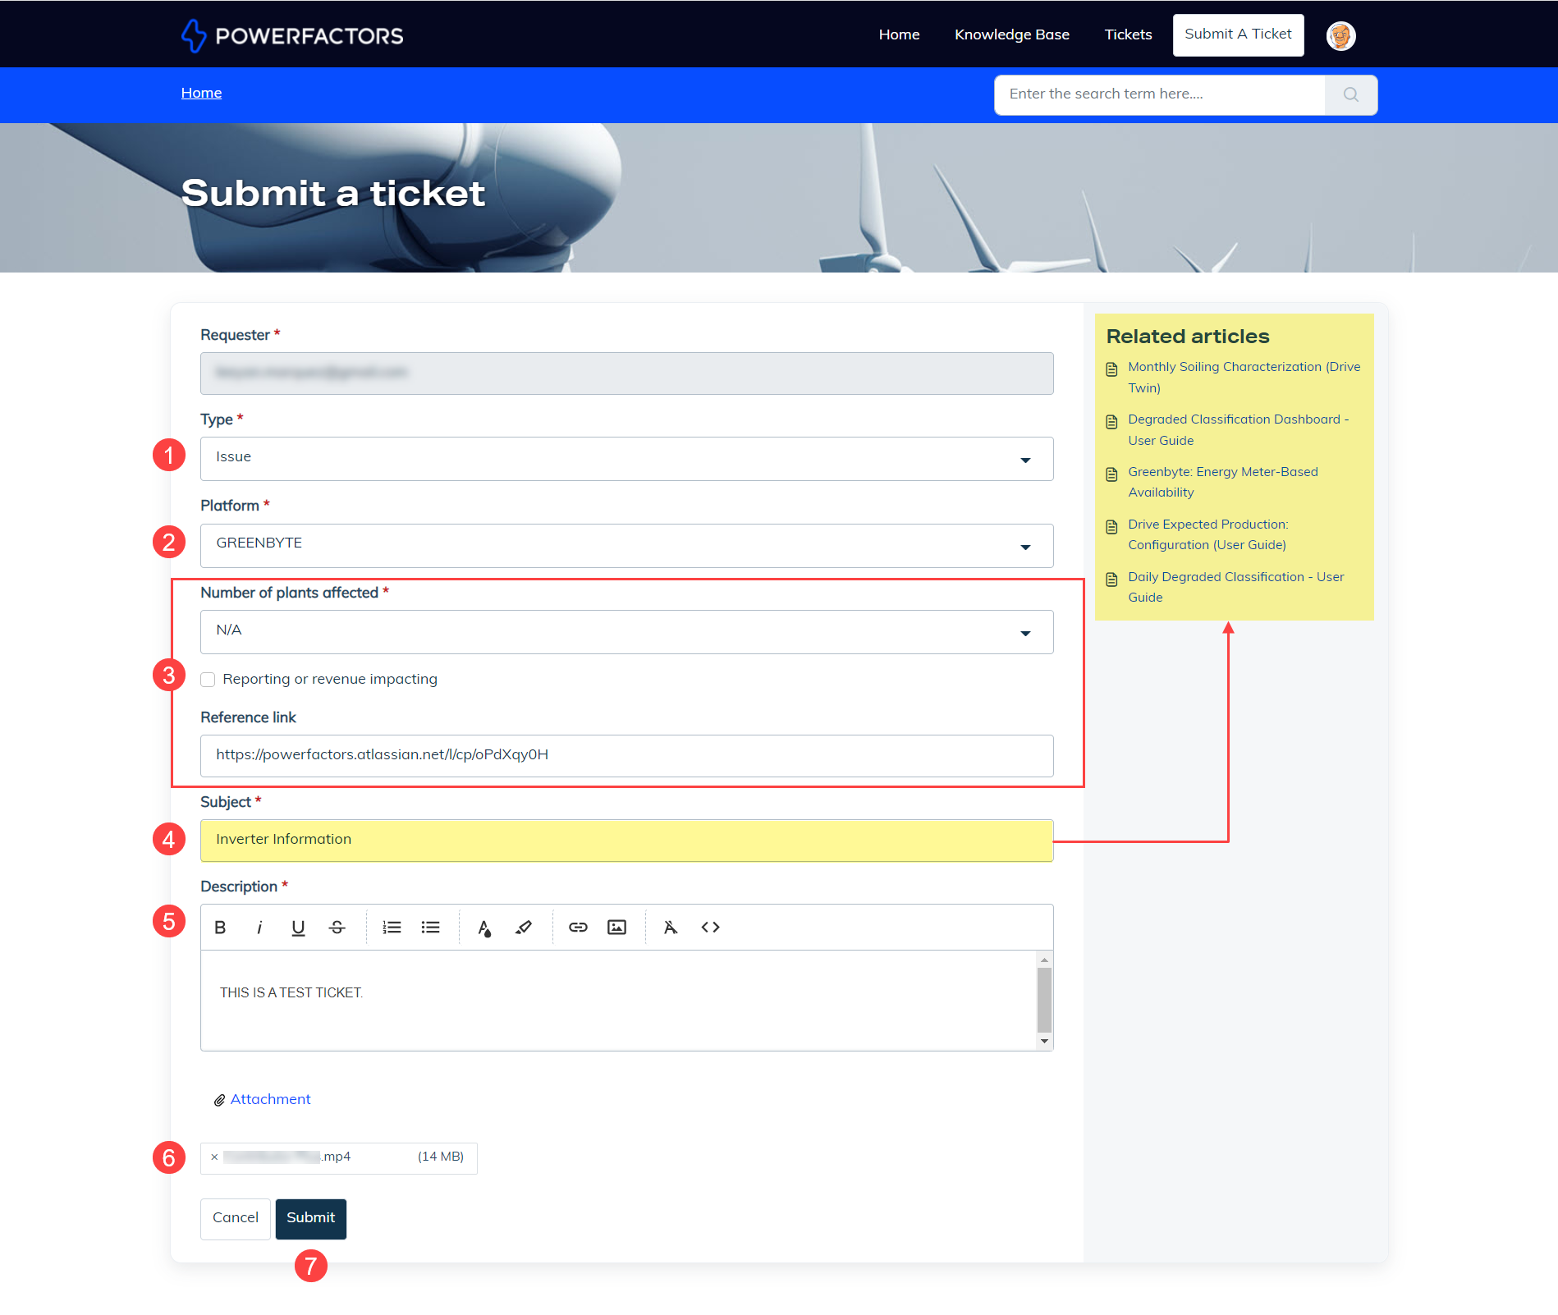Click the PowerFactors logo

click(292, 35)
